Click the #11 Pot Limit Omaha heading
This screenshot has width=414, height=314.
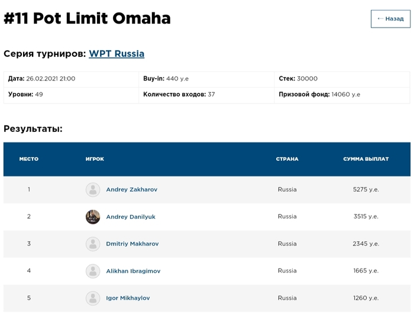click(87, 18)
